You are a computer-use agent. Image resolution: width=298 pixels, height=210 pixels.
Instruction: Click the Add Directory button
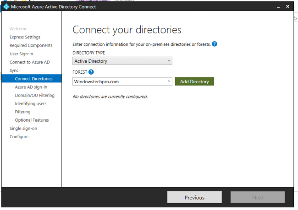click(x=194, y=81)
